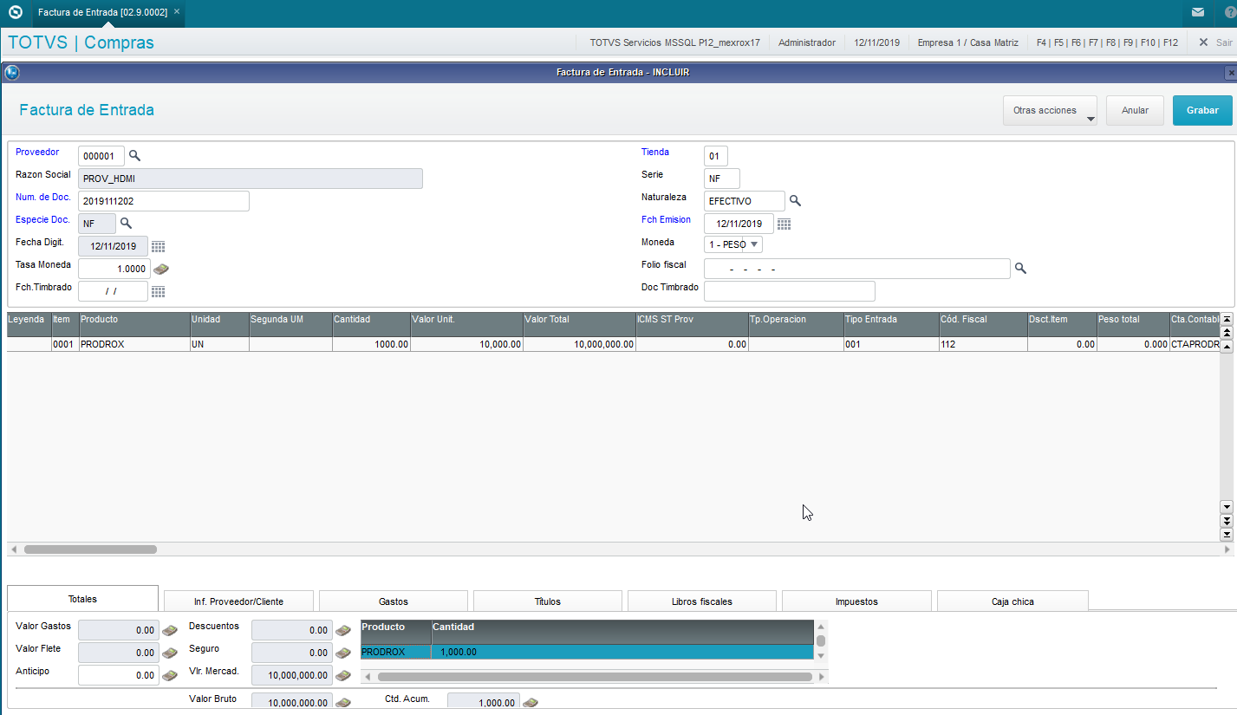The image size is (1237, 715).
Task: Open lookup magnifier beside Naturaleza field
Action: click(x=795, y=201)
